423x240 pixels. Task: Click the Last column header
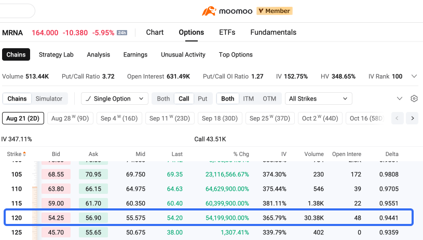click(x=177, y=154)
